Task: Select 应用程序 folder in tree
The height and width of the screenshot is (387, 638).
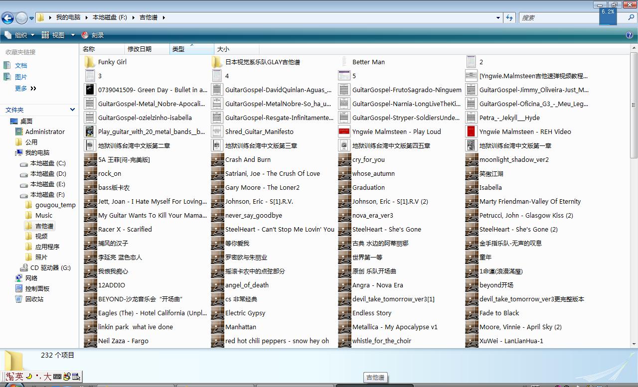Action: coord(42,247)
